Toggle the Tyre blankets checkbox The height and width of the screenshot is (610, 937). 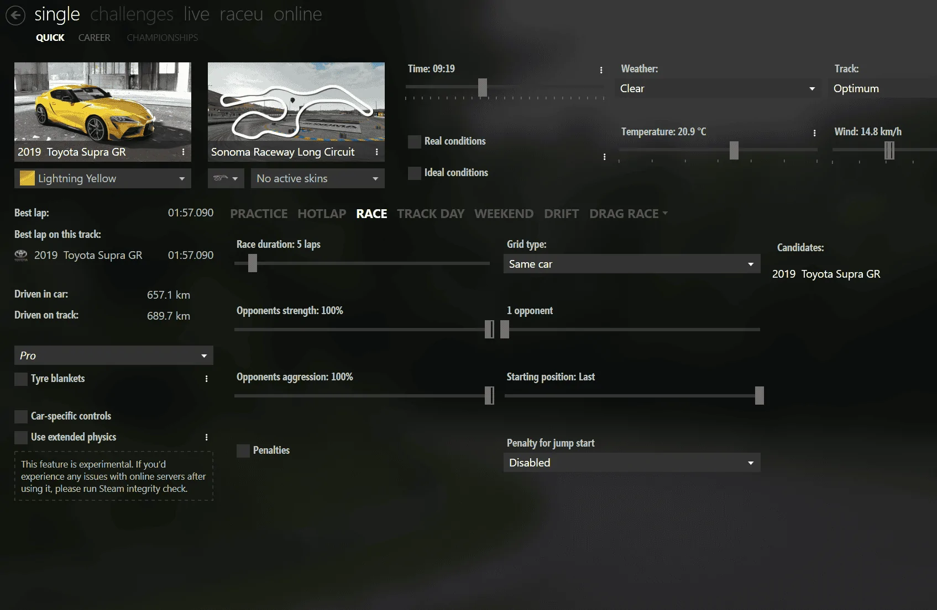click(x=21, y=379)
